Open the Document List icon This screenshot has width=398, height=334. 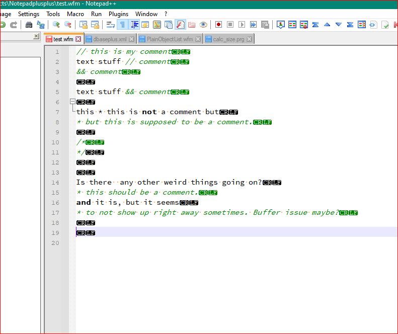pyautogui.click(x=169, y=25)
